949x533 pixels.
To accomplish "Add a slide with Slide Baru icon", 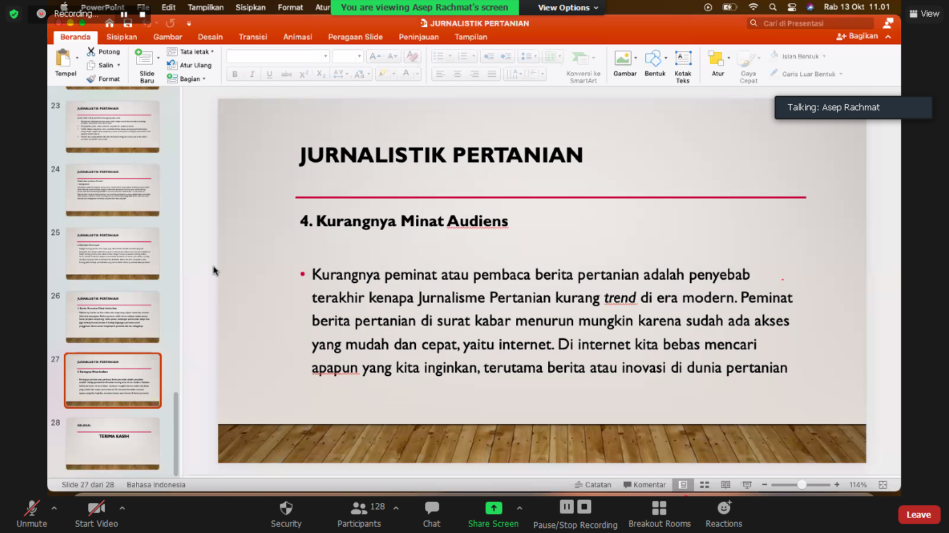I will tap(144, 58).
